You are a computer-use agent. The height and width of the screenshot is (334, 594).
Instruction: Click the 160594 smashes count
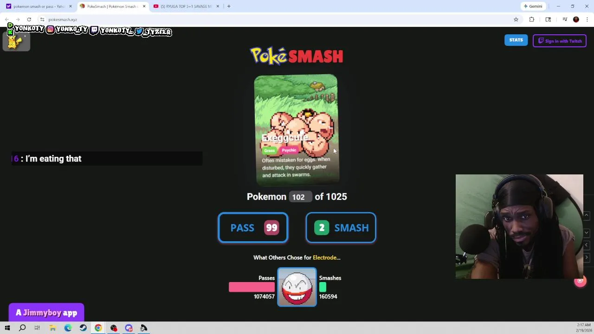328,296
